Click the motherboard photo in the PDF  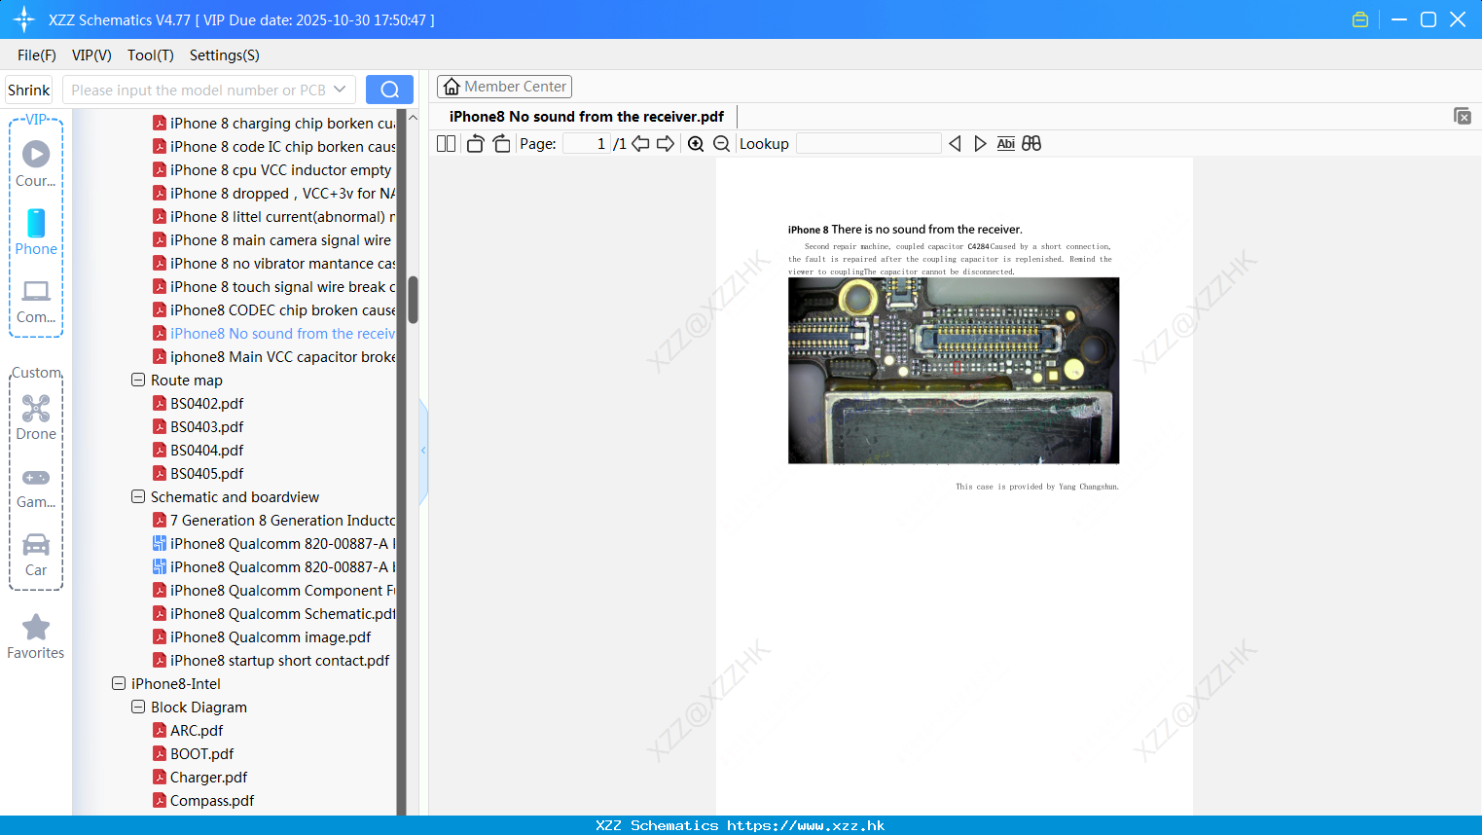tap(954, 371)
